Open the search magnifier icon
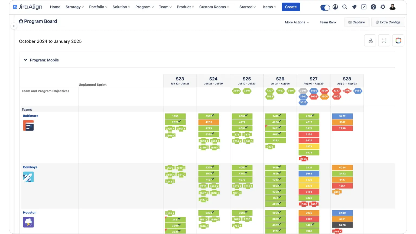 point(345,7)
